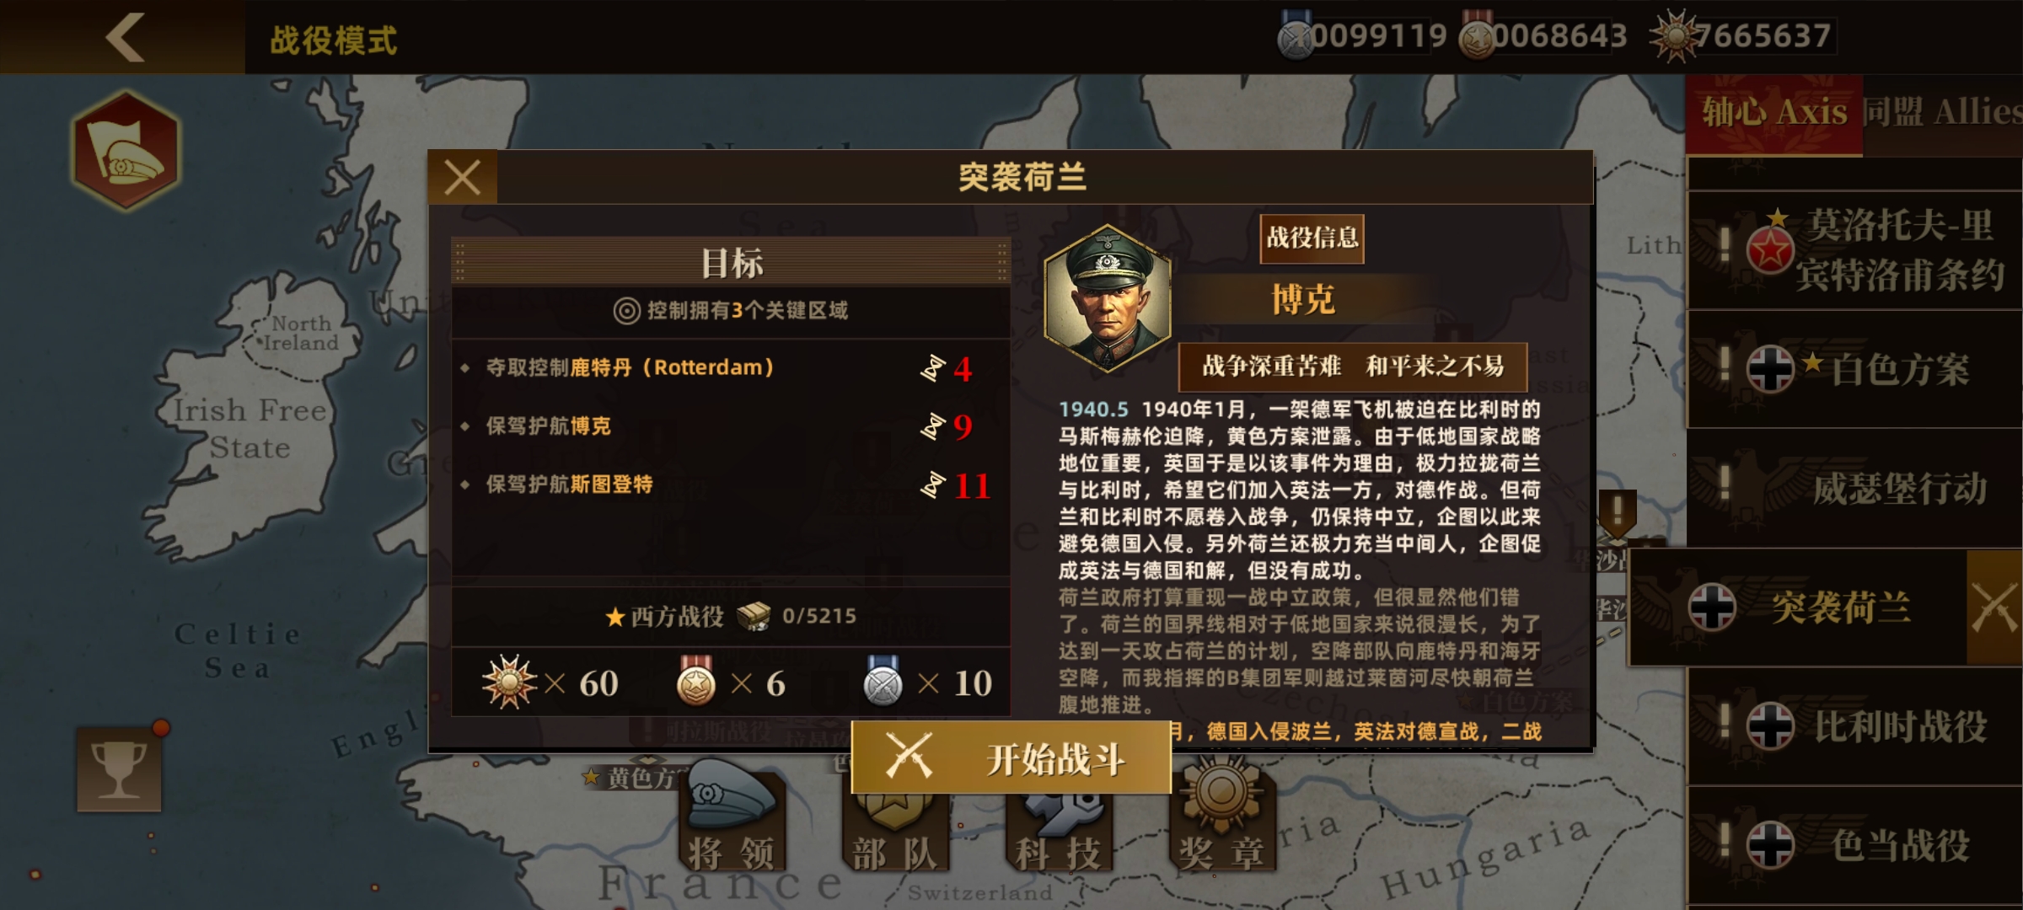
Task: Tap the crossed rifles icon beside 突袭荷兰
Action: click(1994, 607)
